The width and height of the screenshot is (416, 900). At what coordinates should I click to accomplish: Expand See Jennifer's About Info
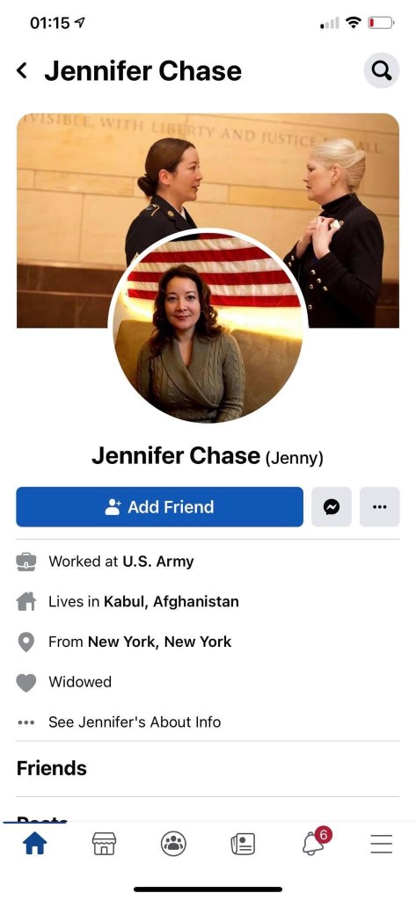(135, 722)
